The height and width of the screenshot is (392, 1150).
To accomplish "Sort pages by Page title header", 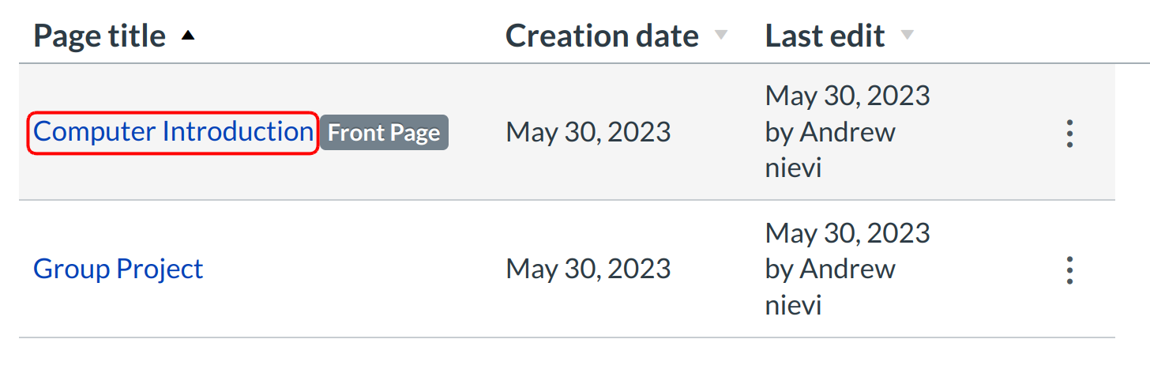I will tap(100, 36).
